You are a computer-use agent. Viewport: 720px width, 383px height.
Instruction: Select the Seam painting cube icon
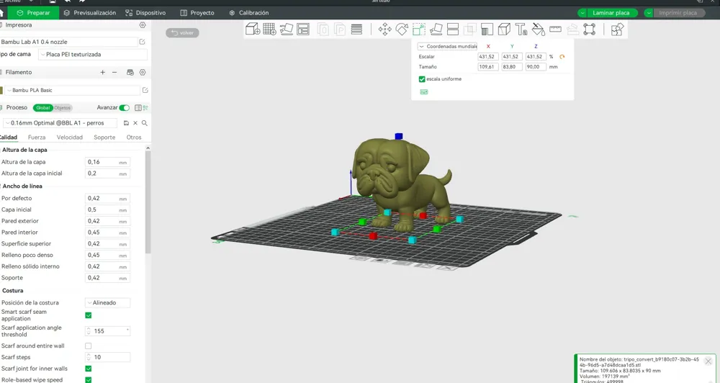pos(504,30)
